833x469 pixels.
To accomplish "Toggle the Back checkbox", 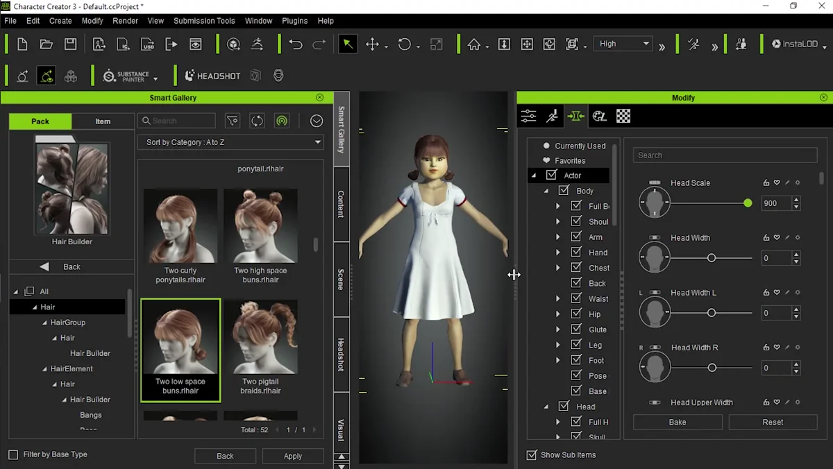I will click(576, 283).
